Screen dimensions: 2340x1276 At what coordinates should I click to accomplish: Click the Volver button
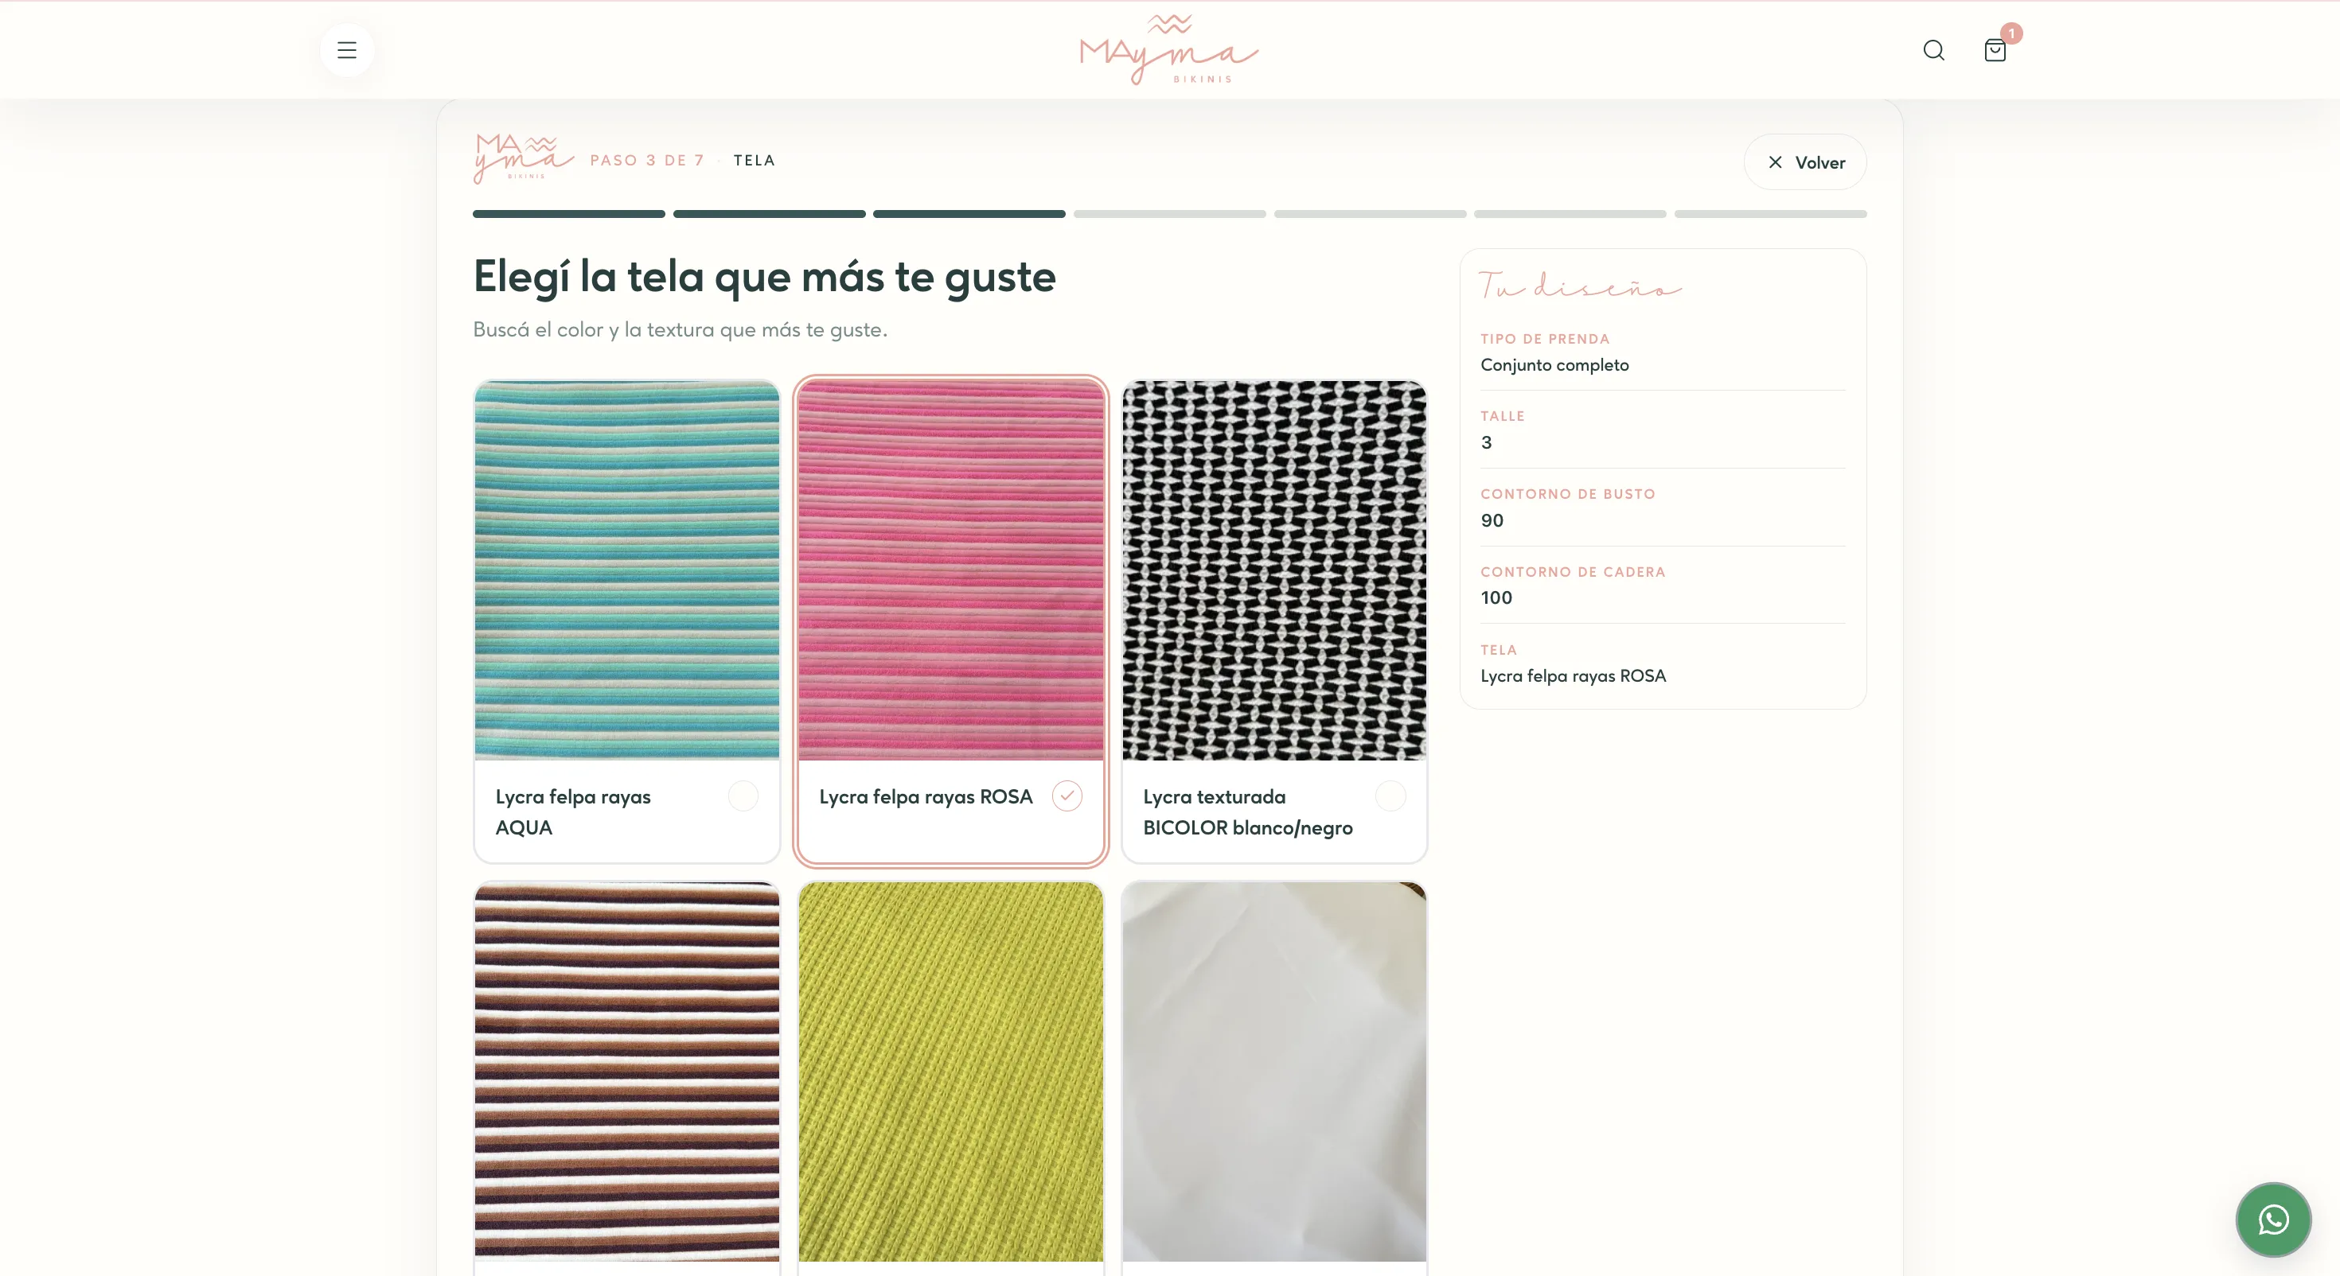pyautogui.click(x=1805, y=162)
